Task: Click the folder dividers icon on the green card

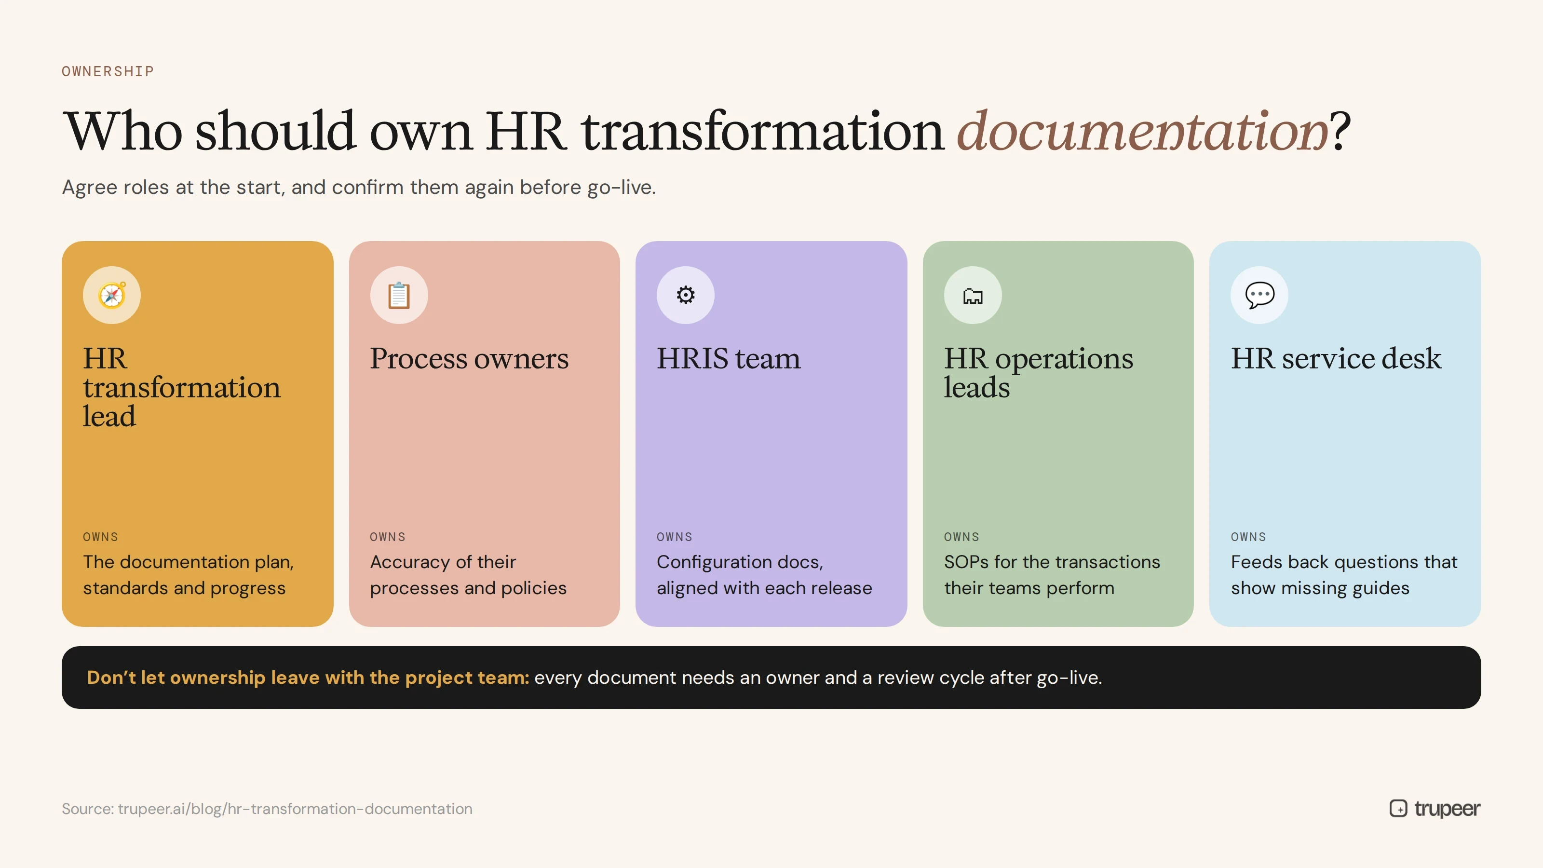Action: 973,295
